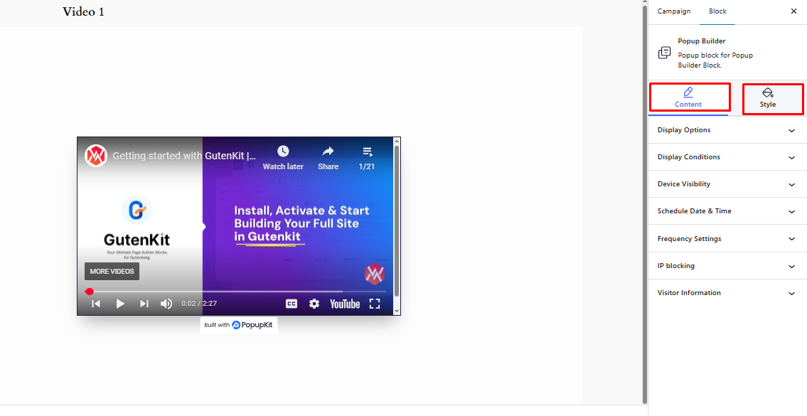Image resolution: width=807 pixels, height=416 pixels.
Task: Click the Built with PopupKit badge
Action: [x=239, y=325]
